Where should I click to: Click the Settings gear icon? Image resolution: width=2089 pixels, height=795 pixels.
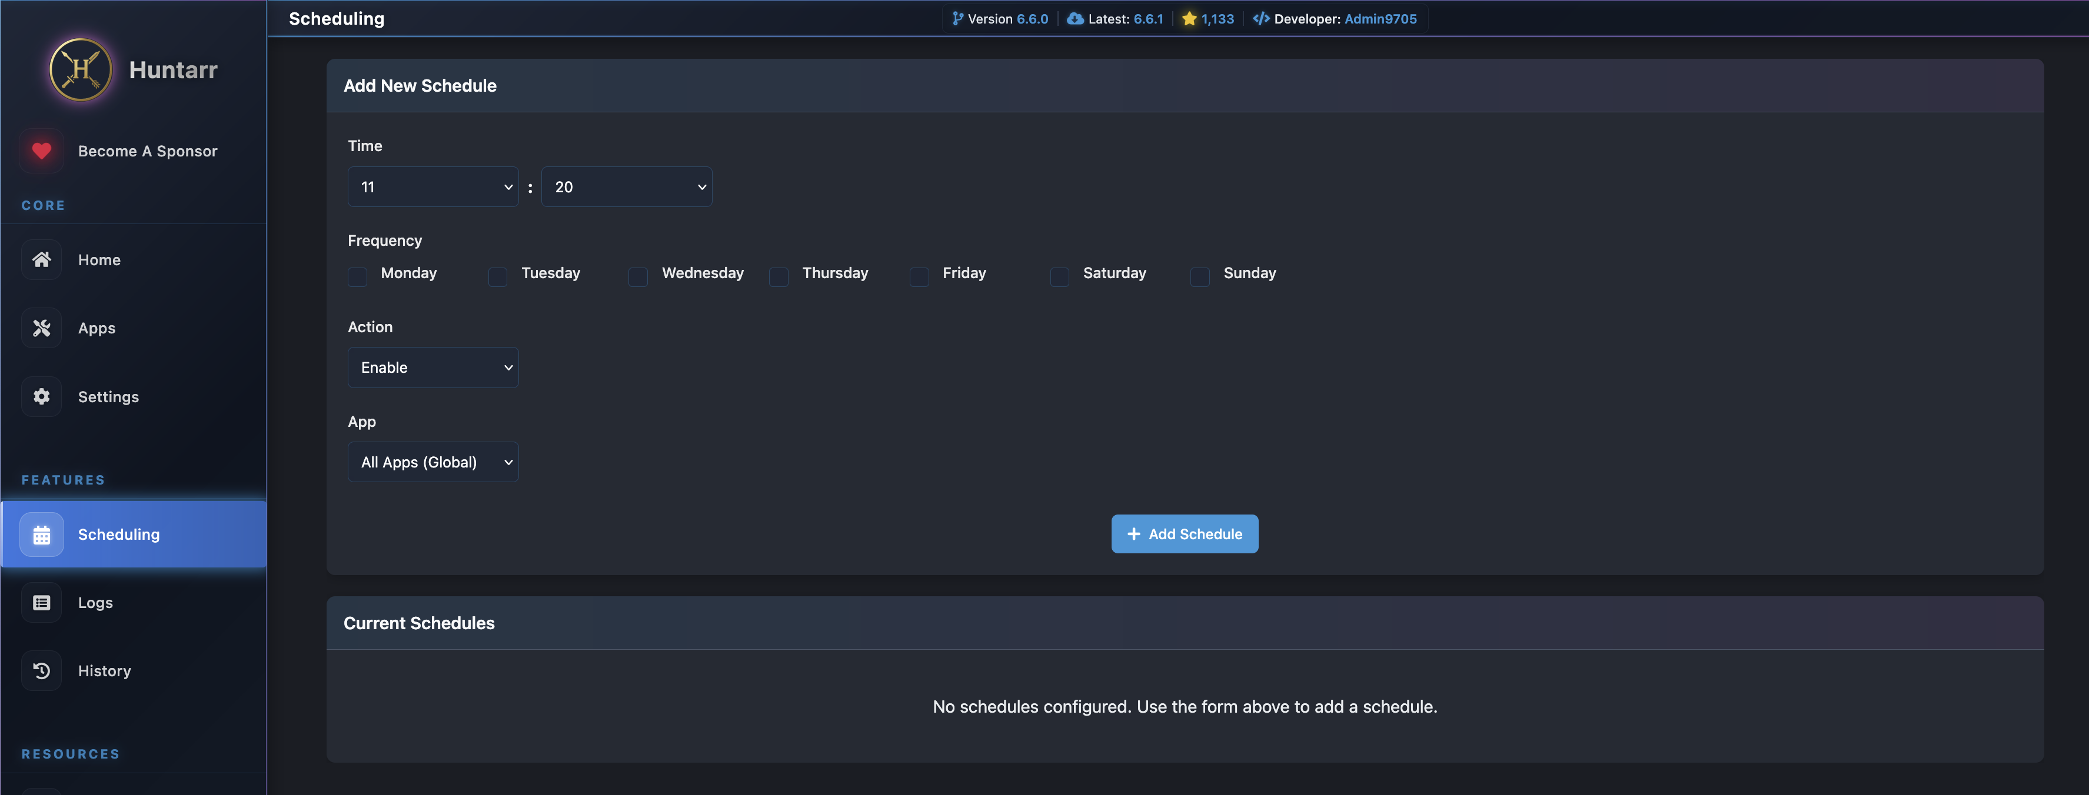click(41, 396)
